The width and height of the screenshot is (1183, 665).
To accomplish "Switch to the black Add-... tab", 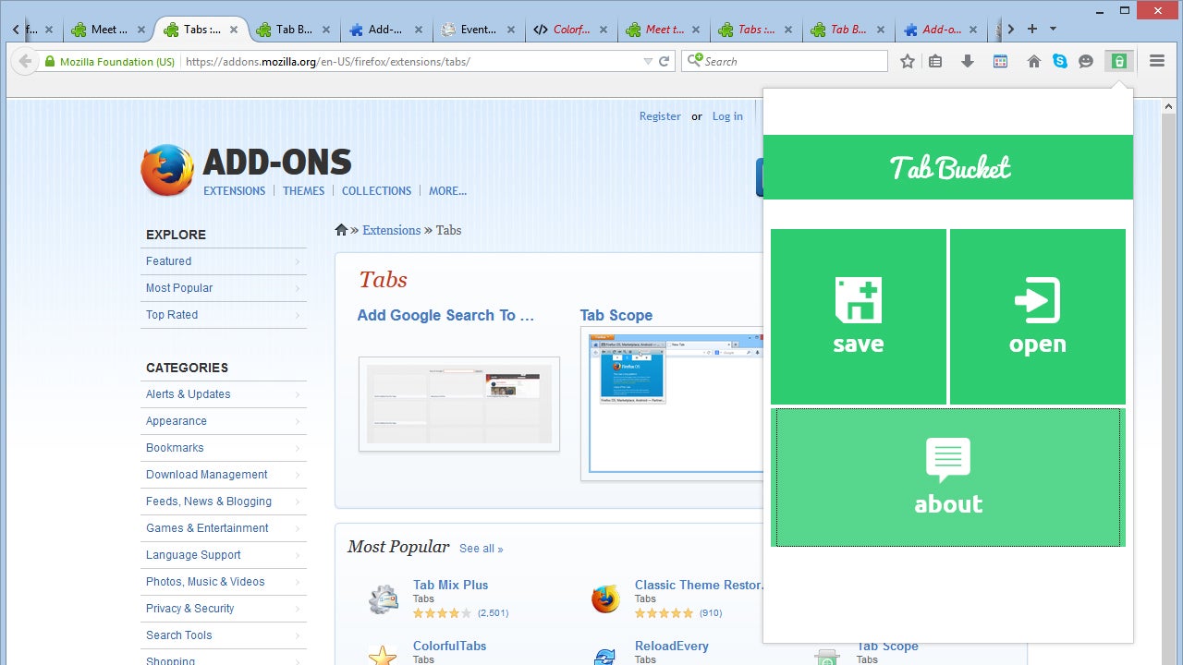I will pos(386,30).
